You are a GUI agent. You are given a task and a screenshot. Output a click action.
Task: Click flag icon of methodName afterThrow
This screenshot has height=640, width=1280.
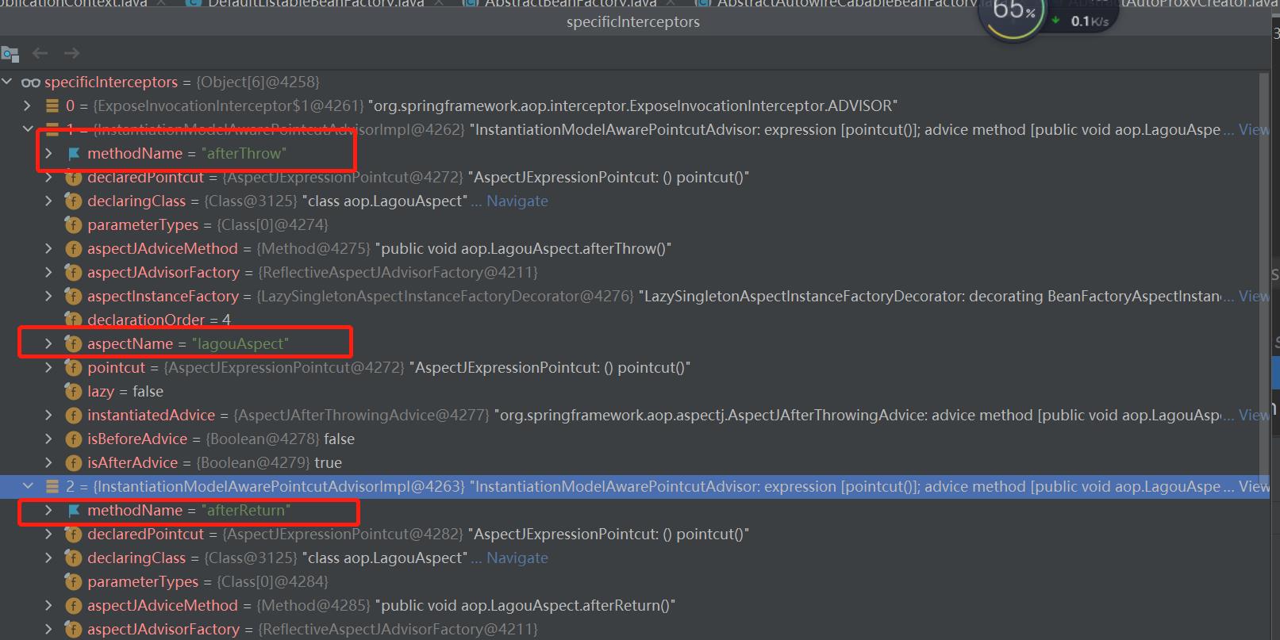coord(74,154)
